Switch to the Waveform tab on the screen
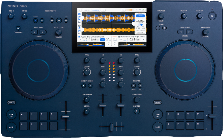Screen dimensions: 223x138 (x=96, y=10)
